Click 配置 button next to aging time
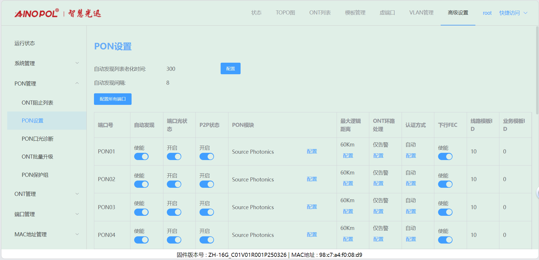Image resolution: width=539 pixels, height=260 pixels. point(230,69)
